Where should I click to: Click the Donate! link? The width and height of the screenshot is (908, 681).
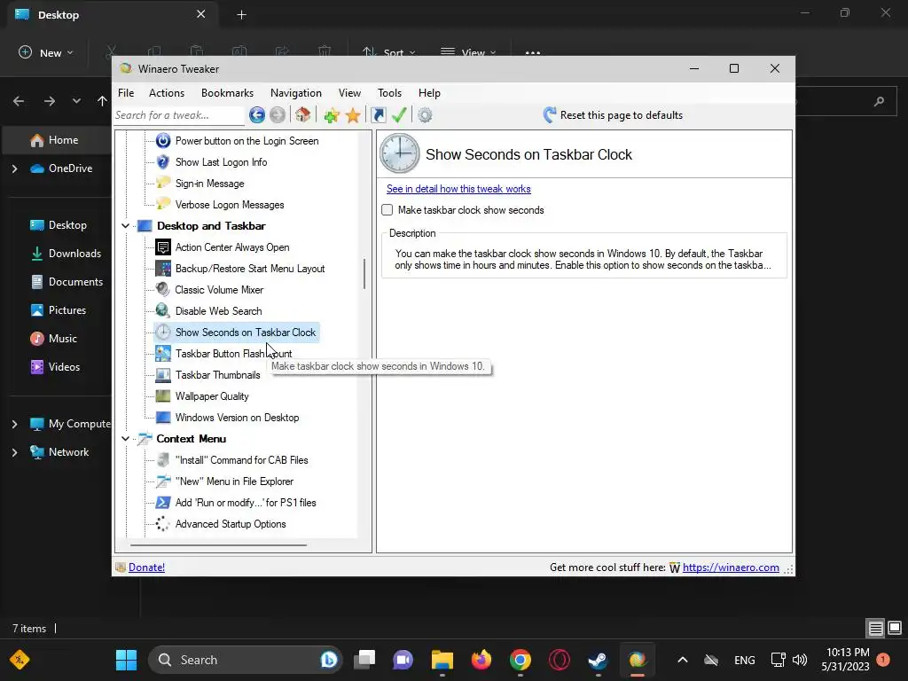146,567
